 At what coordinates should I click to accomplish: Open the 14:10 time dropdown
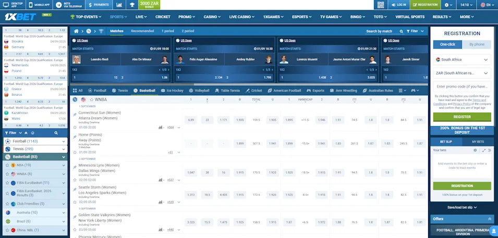coord(467,5)
